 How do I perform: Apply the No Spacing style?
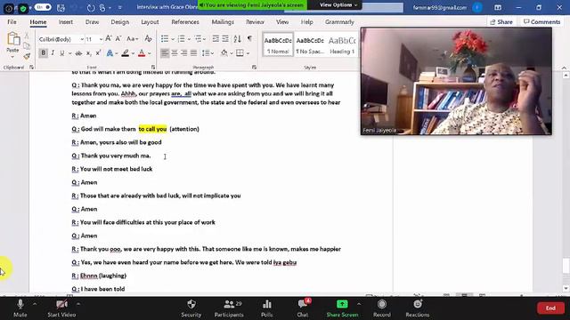pyautogui.click(x=310, y=45)
